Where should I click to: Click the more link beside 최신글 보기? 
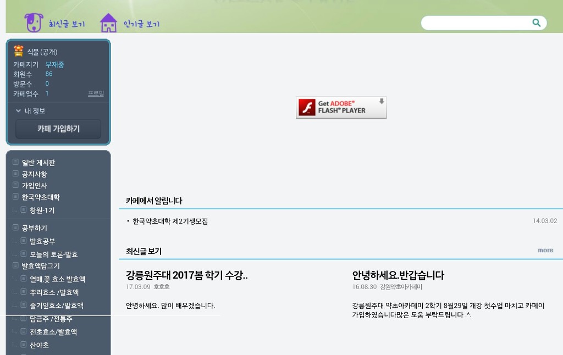tap(545, 250)
